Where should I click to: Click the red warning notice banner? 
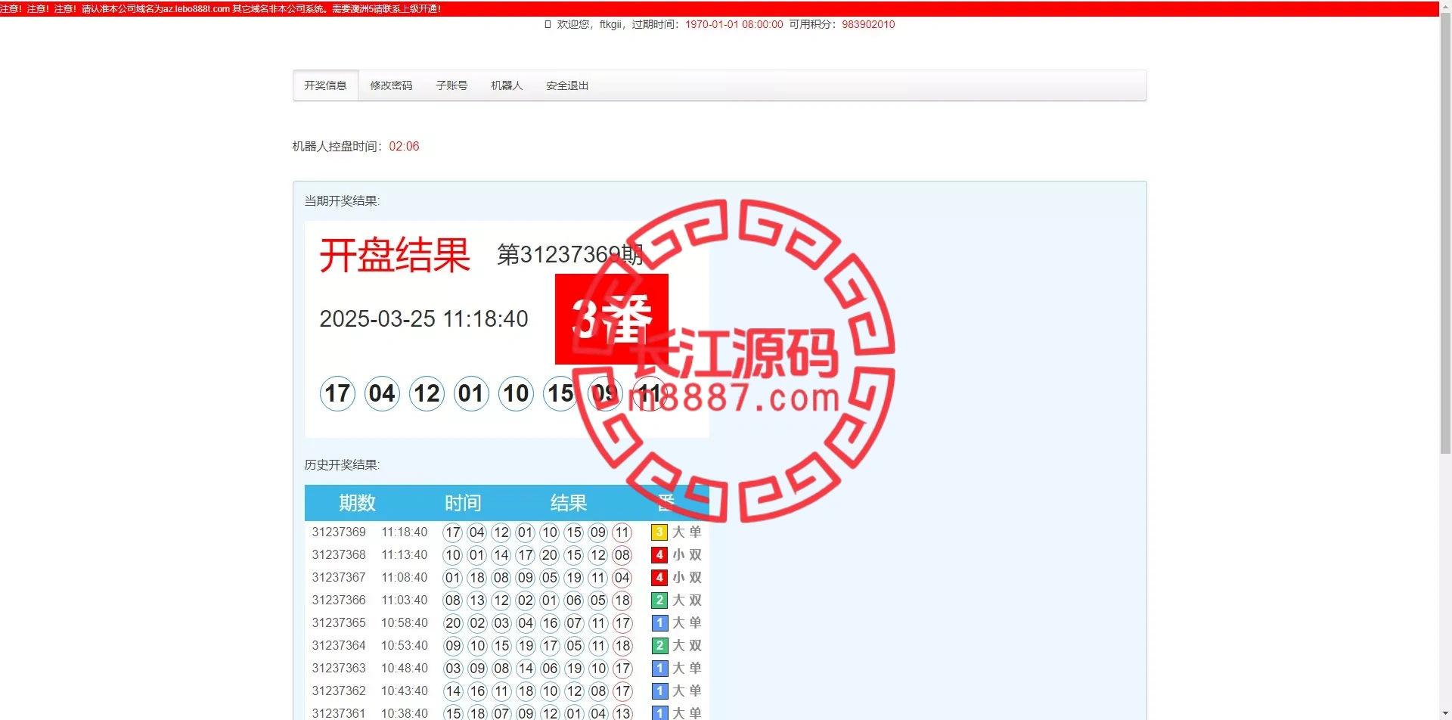(719, 9)
